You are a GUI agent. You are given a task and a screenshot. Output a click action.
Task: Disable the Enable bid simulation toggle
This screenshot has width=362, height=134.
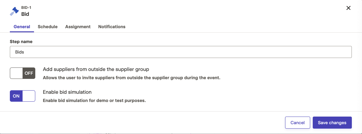click(x=23, y=96)
